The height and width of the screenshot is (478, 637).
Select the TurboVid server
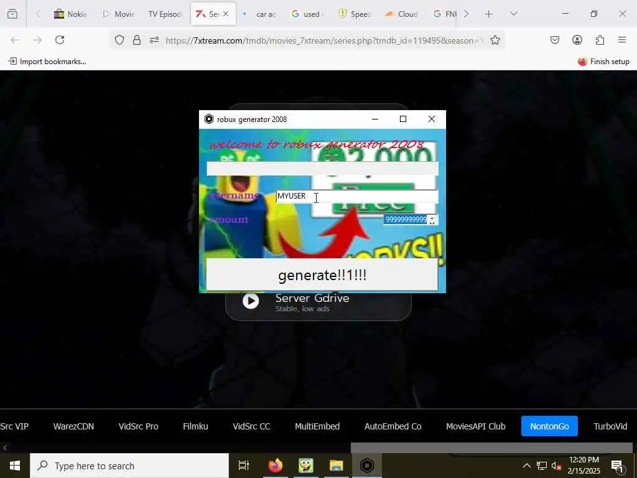coord(610,426)
